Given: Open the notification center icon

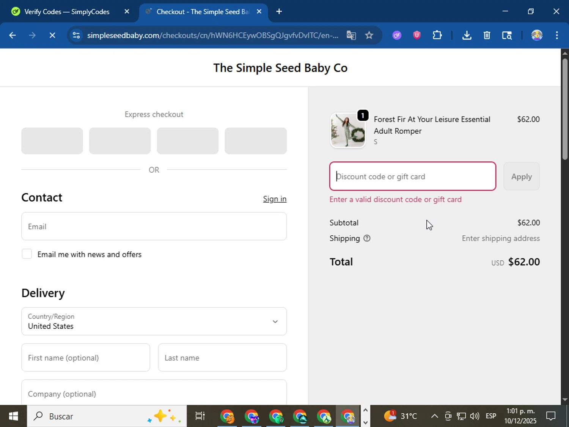Looking at the screenshot, I should pyautogui.click(x=551, y=416).
